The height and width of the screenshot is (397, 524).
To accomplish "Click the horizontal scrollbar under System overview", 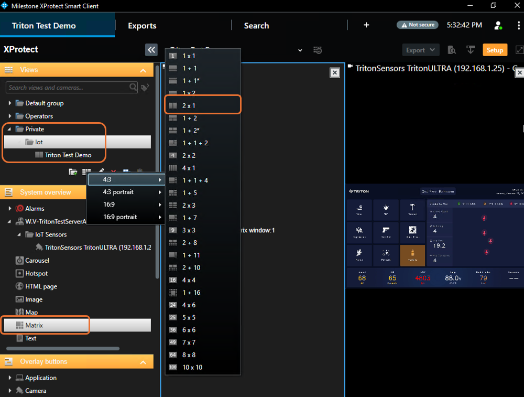I will pyautogui.click(x=63, y=349).
